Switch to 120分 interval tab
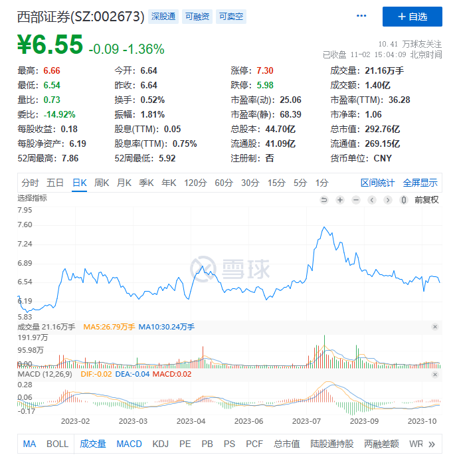The image size is (457, 463). point(195,183)
